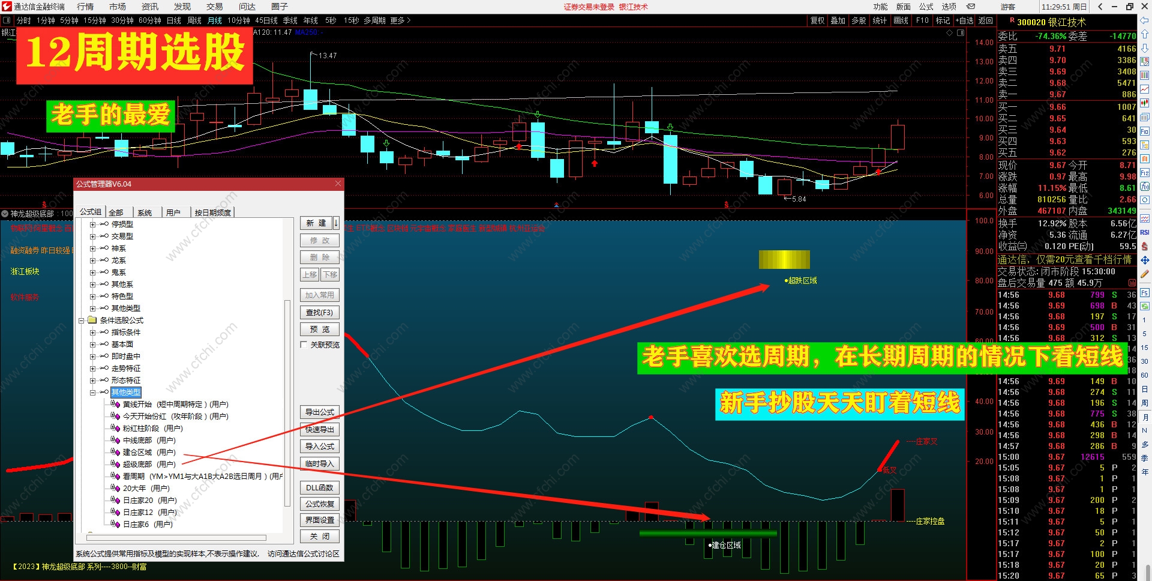Viewport: 1152px width, 581px height.
Task: Click the formula tree horizontal scrollbar
Action: click(176, 538)
